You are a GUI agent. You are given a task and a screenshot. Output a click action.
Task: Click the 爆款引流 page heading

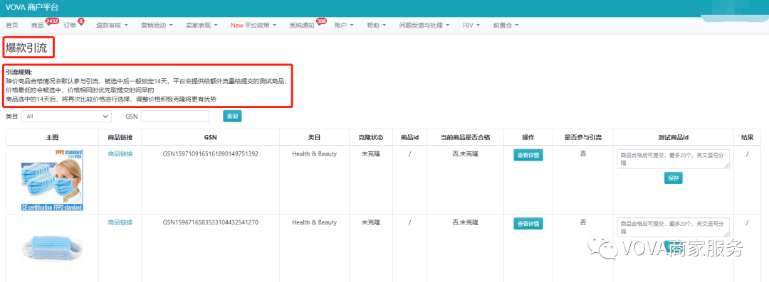[x=26, y=48]
